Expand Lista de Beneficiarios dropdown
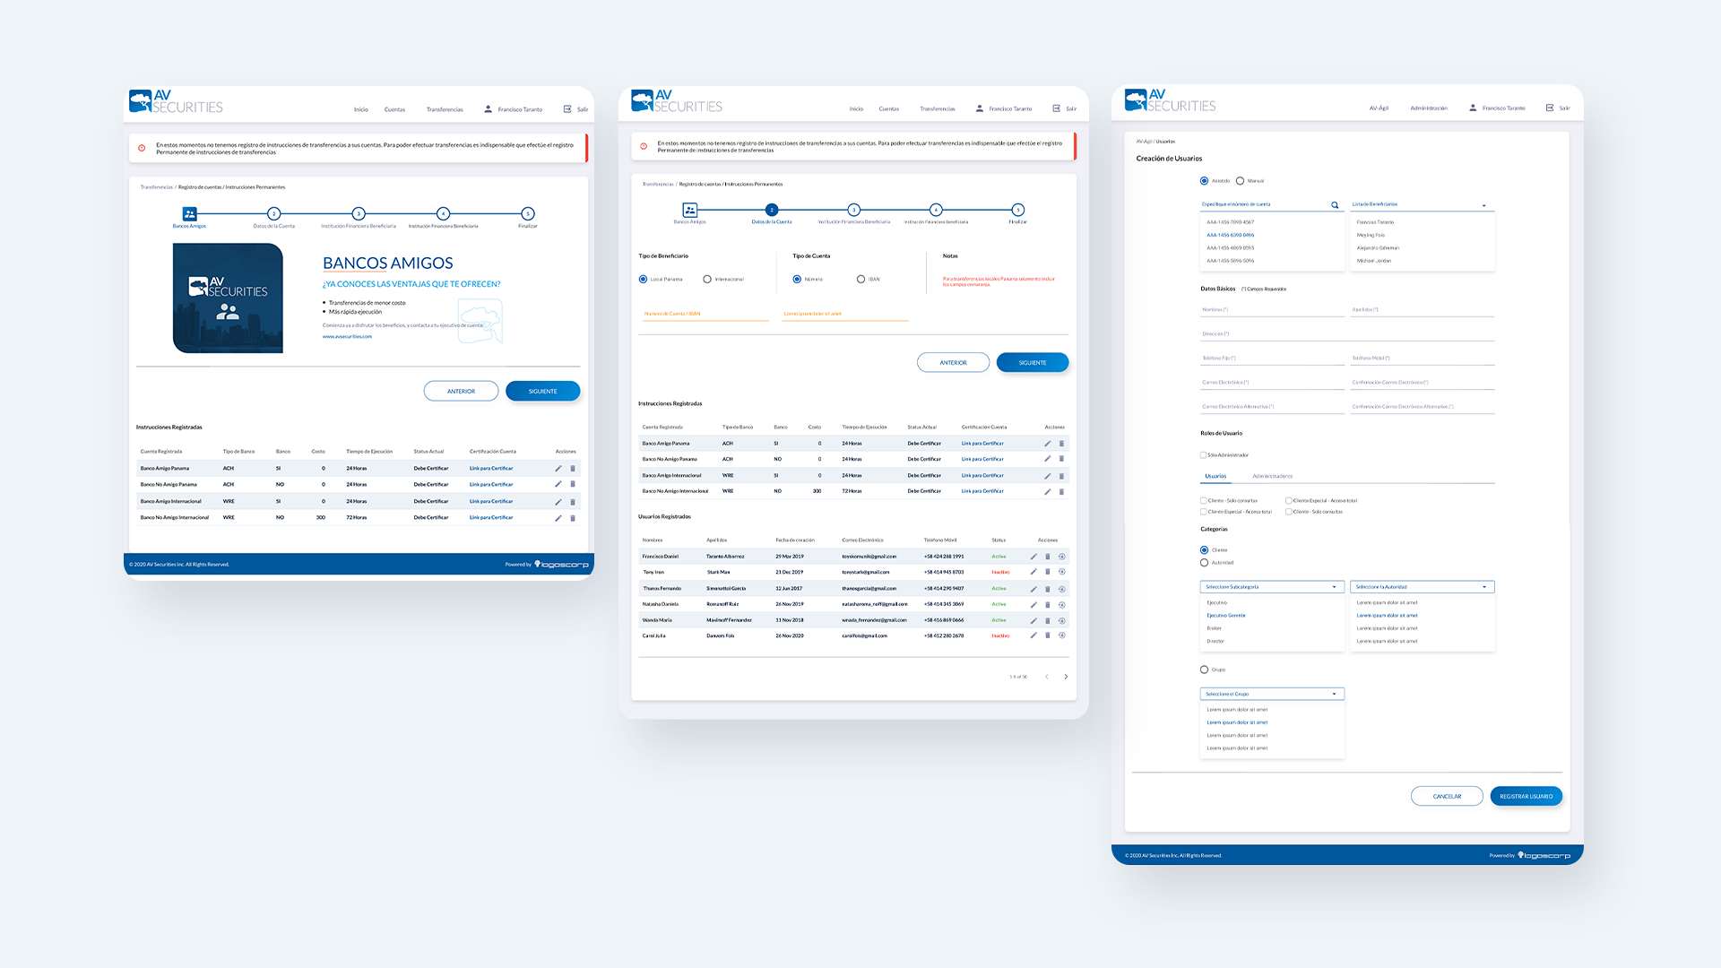1721x968 pixels. (x=1483, y=205)
